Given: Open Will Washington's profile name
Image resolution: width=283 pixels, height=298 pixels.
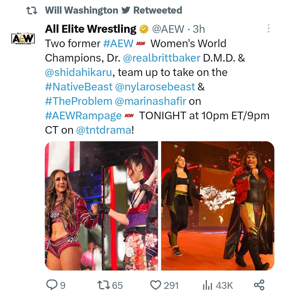Looking at the screenshot, I should pos(81,10).
